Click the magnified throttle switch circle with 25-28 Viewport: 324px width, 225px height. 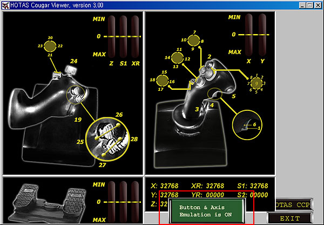(107, 140)
